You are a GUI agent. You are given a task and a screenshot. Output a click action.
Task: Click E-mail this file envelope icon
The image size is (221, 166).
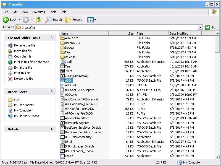tap(10, 68)
